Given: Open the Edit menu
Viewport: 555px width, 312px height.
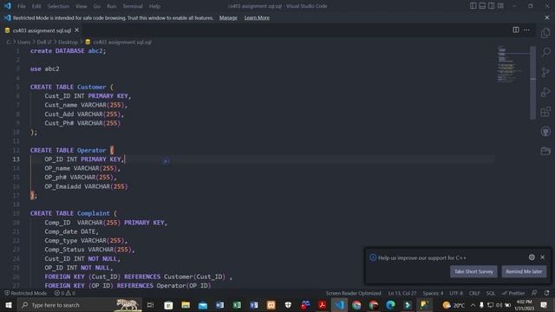Looking at the screenshot, I should pos(36,6).
